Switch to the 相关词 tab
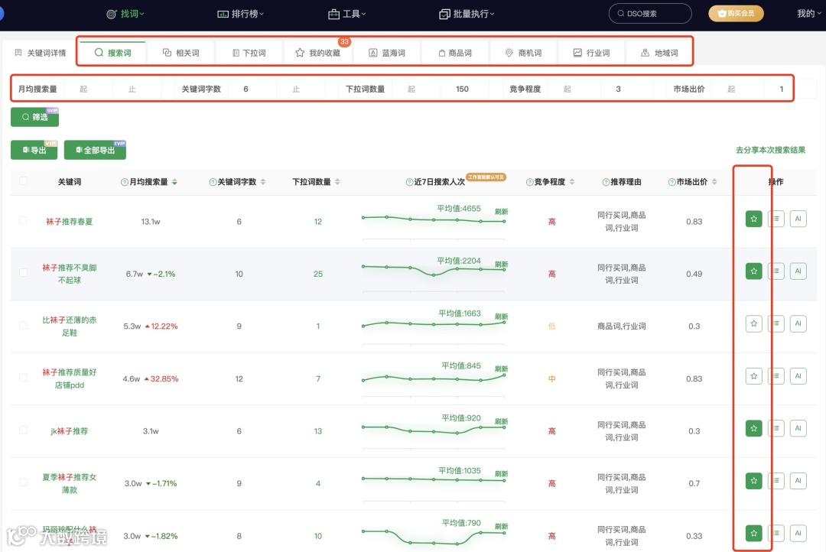Screen dimensions: 826x552 point(181,53)
